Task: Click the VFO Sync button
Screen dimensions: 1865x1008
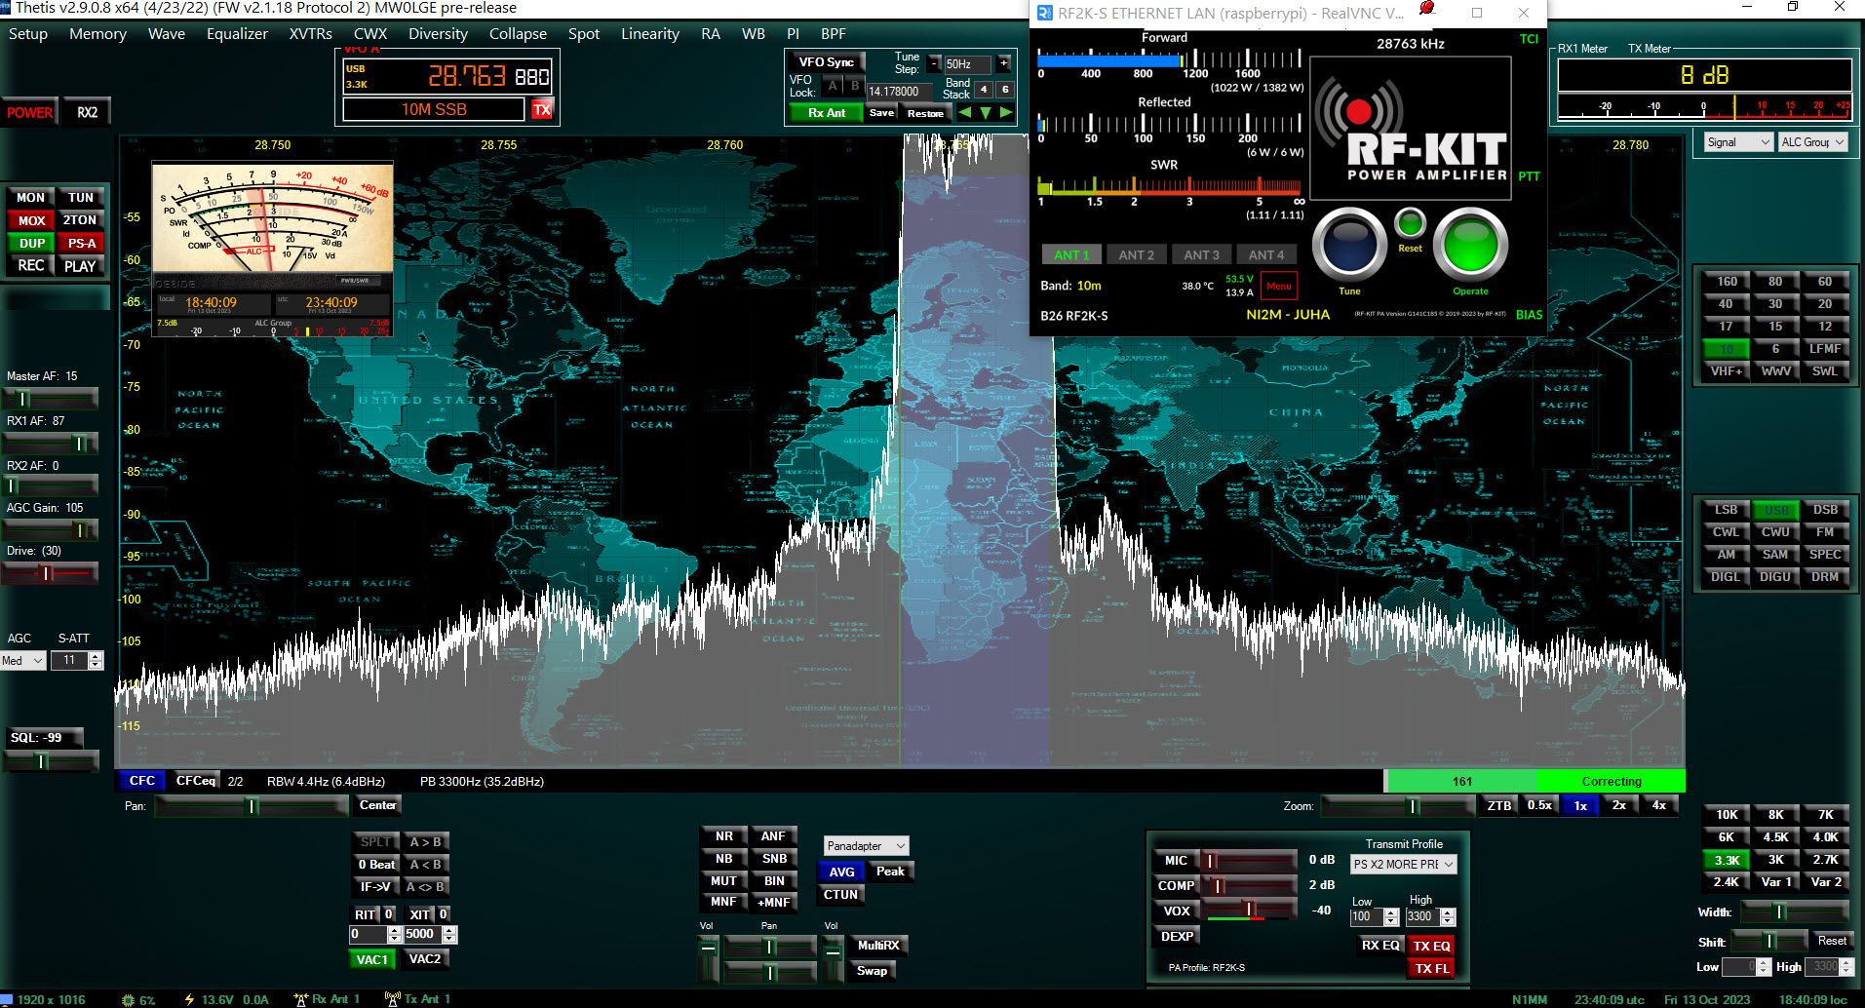Action: pyautogui.click(x=826, y=62)
